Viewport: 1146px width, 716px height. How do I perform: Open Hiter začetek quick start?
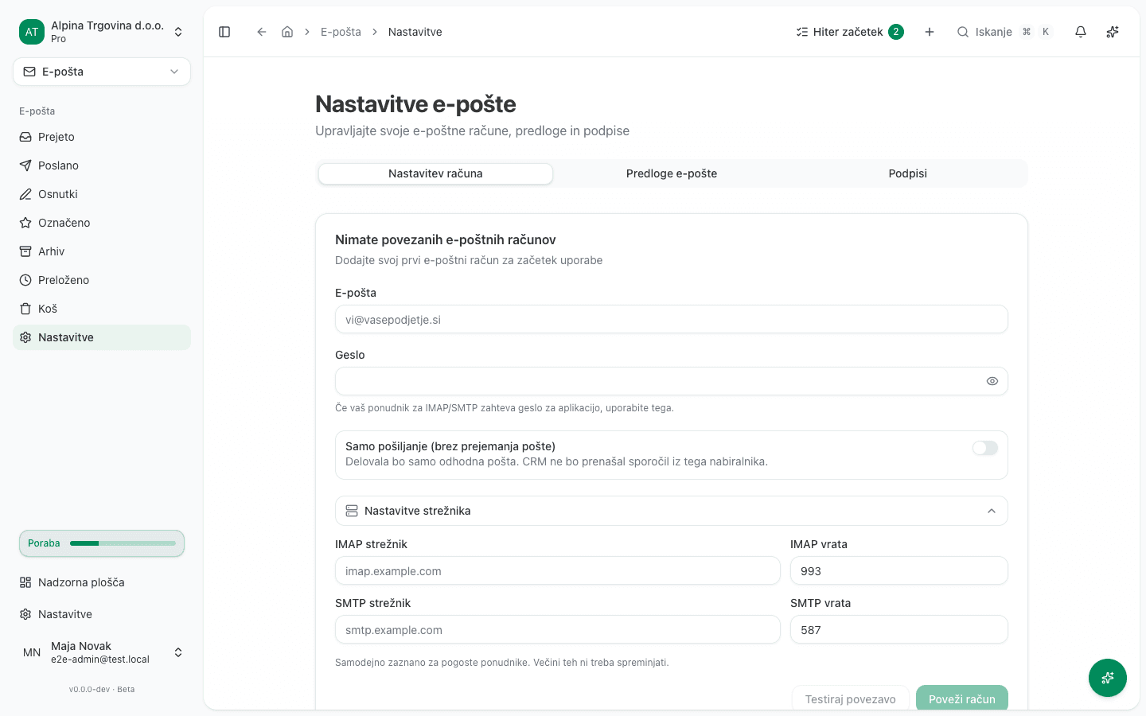[x=849, y=32]
